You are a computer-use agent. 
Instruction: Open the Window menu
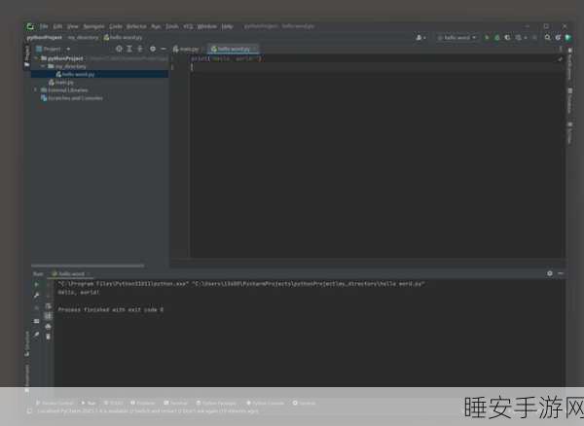pos(207,26)
